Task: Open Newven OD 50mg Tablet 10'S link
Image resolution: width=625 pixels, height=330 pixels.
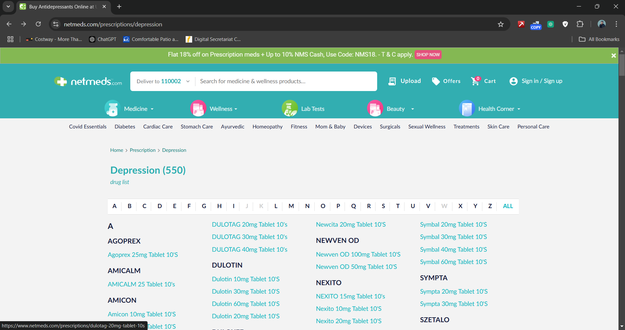Action: tap(356, 267)
